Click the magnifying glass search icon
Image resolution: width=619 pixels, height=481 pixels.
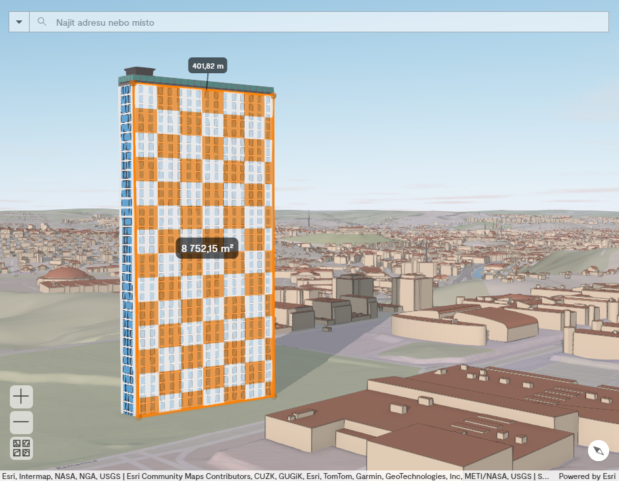[42, 22]
